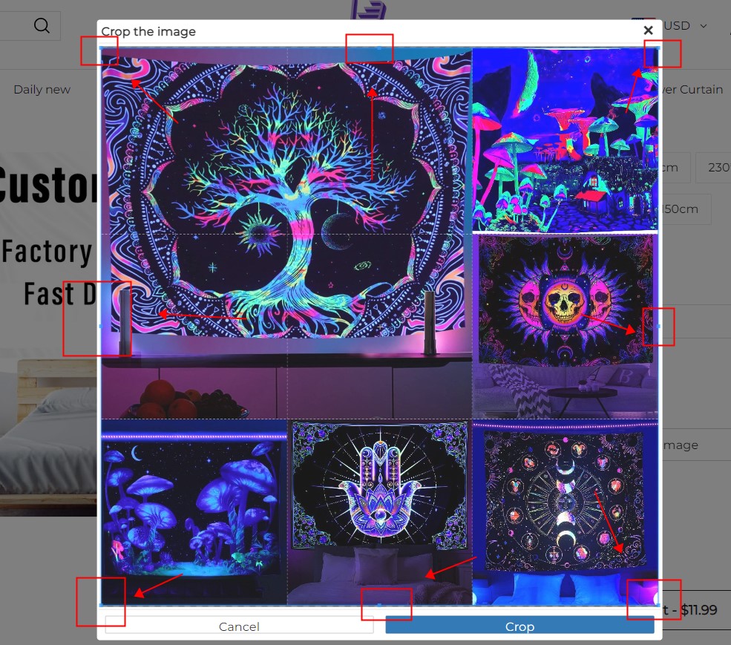Screen dimensions: 731x645
Task: Click the bottom-center crop edge handle
Action: 379,606
